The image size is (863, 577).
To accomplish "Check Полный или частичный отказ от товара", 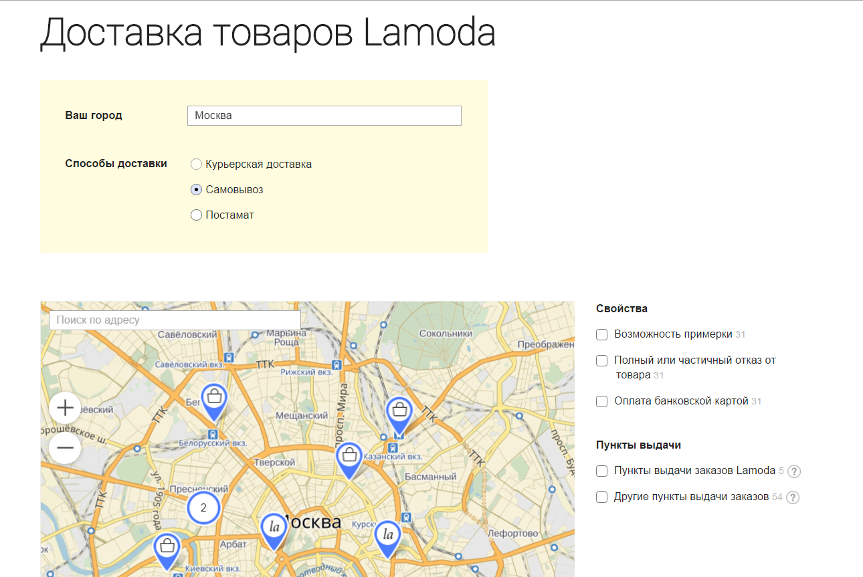I will coord(602,361).
